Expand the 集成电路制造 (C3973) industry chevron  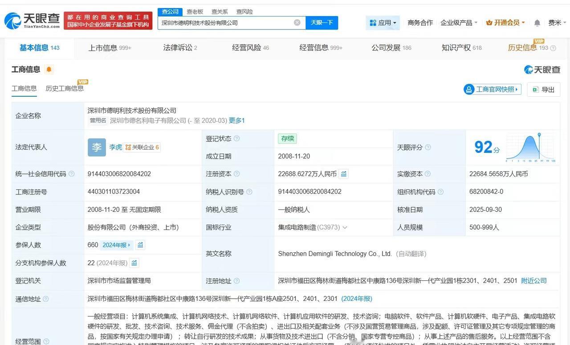tap(345, 227)
